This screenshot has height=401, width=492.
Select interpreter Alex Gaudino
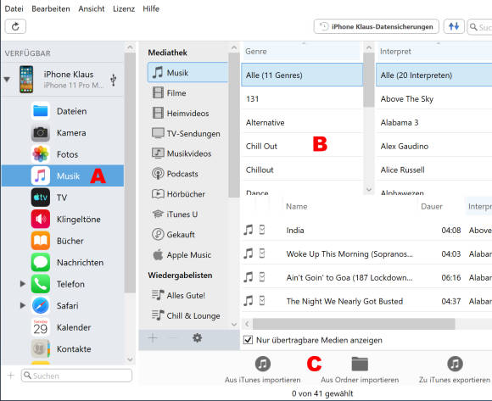(433, 146)
